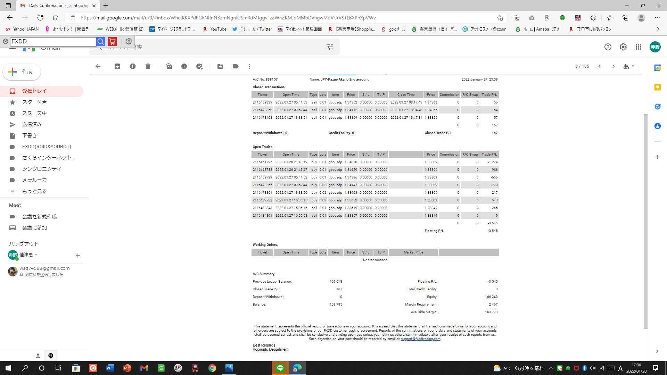The image size is (667, 375).
Task: Open support@fxddtrading.com email link
Action: [420, 339]
